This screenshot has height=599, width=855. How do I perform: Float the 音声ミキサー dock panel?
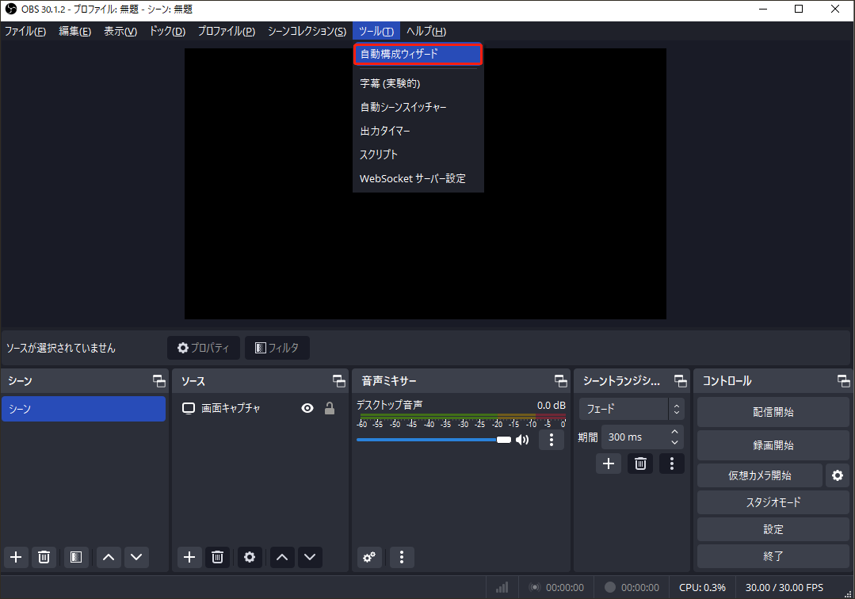coord(560,381)
